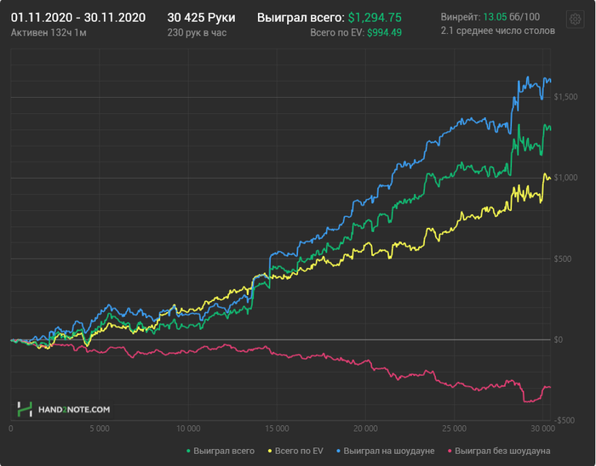Click the 5 000 x-axis label
The width and height of the screenshot is (596, 466).
point(100,429)
